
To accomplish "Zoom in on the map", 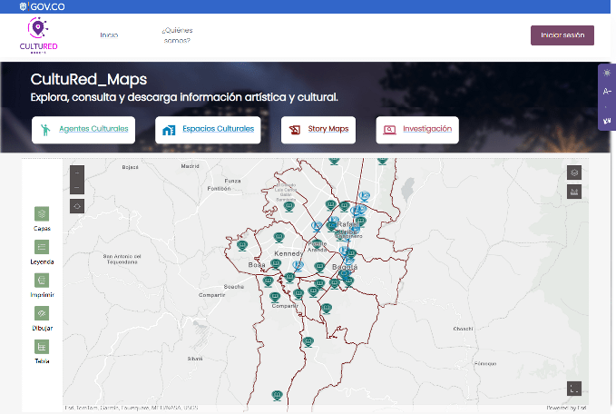I will point(76,172).
